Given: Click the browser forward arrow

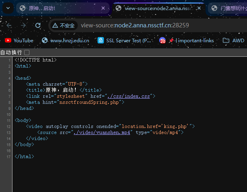Looking at the screenshot, I should pyautogui.click(x=23, y=25).
